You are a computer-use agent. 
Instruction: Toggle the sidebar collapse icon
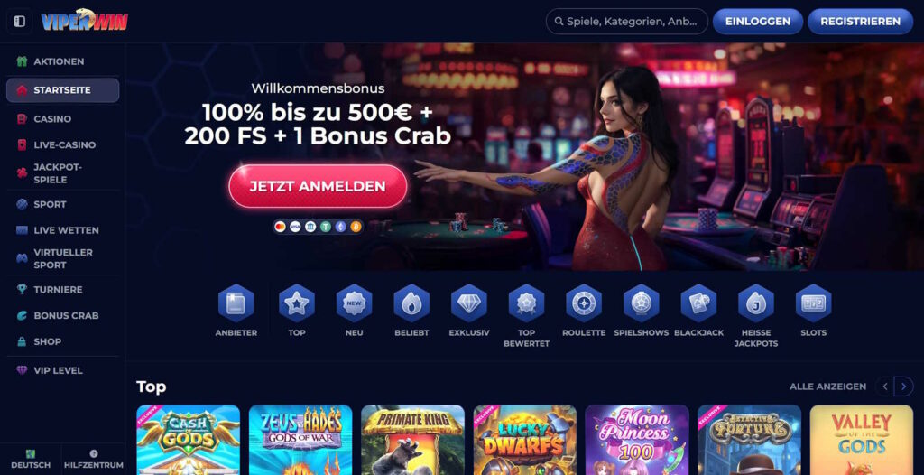point(20,22)
